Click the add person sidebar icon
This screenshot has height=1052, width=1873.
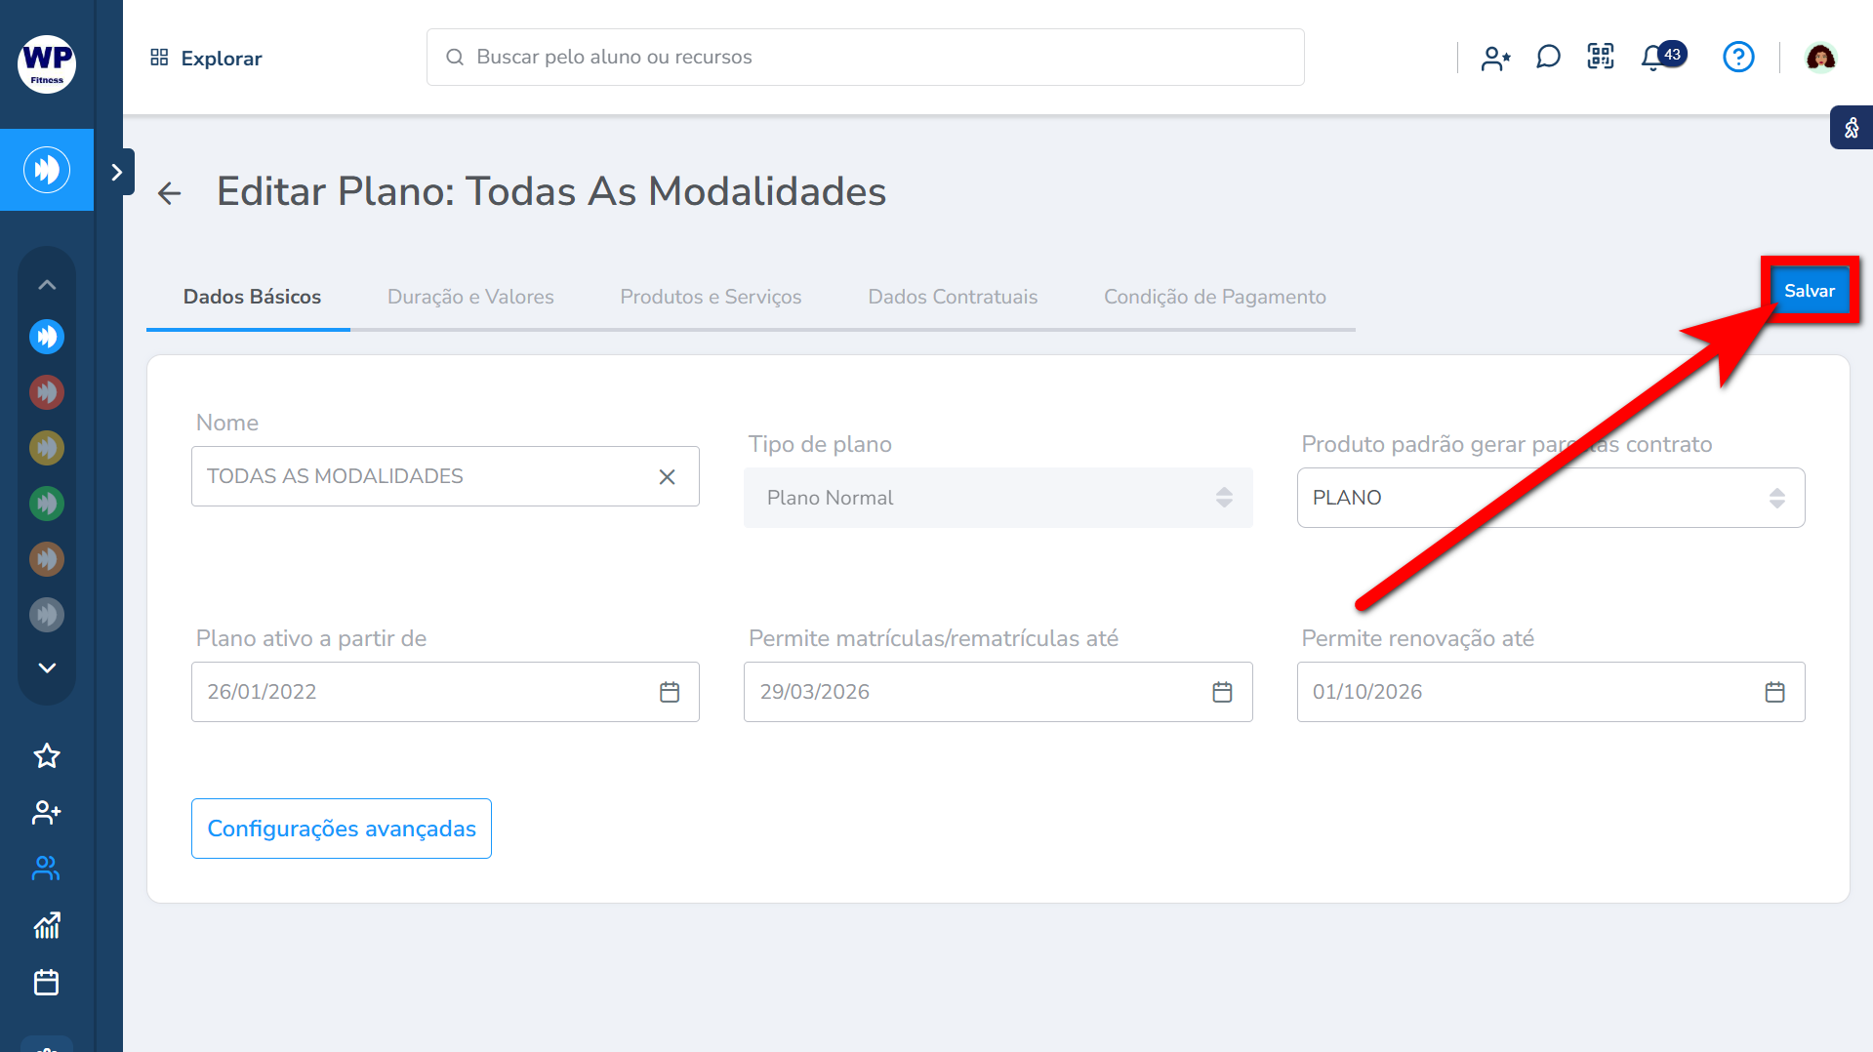pyautogui.click(x=47, y=812)
